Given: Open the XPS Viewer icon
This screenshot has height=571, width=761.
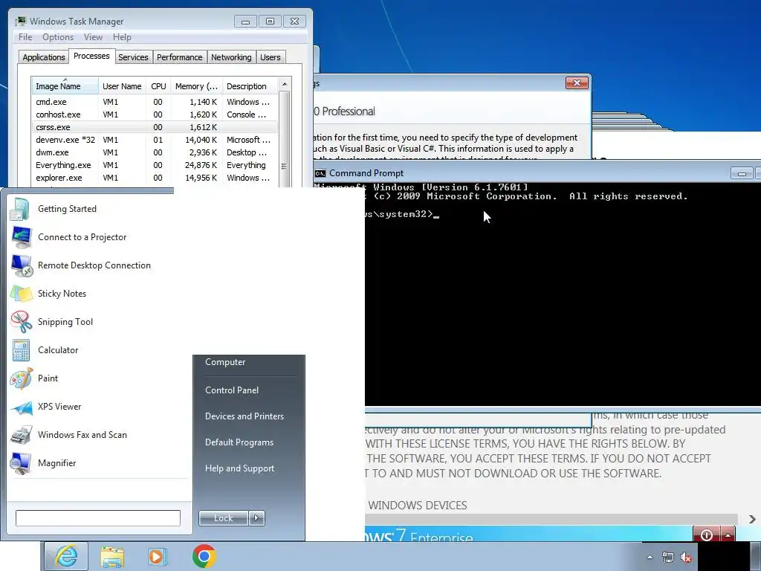Looking at the screenshot, I should point(22,407).
